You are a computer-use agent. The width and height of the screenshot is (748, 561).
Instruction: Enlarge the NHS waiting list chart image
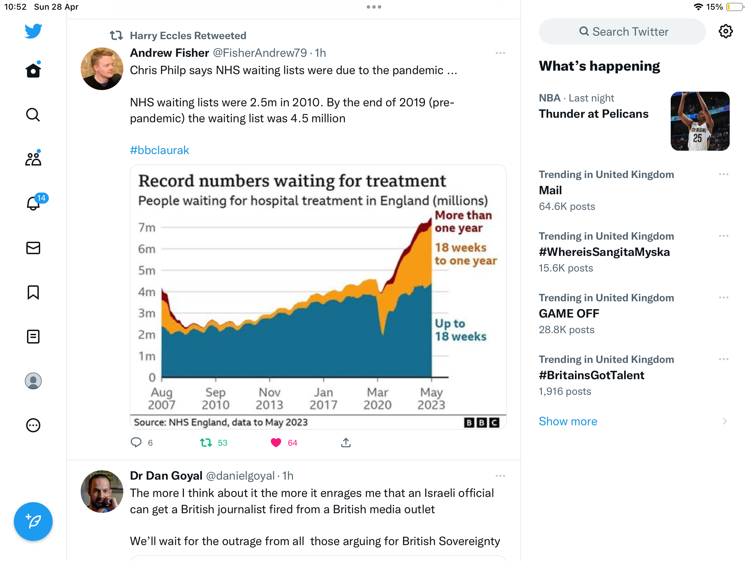tap(318, 297)
